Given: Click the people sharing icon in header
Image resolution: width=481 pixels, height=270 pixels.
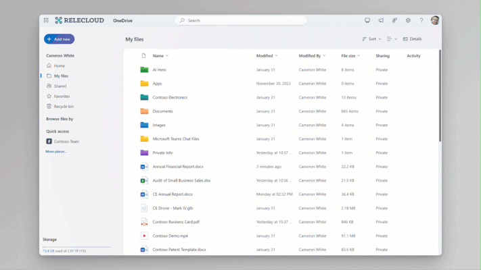Looking at the screenshot, I should point(394,20).
